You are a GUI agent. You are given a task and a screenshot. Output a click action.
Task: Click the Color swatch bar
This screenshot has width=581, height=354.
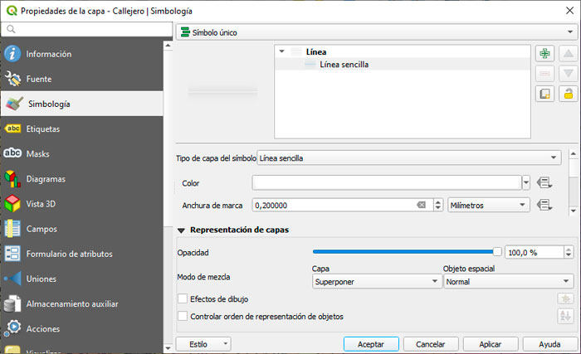click(387, 182)
